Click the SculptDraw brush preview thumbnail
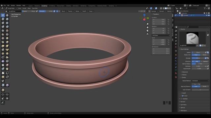Image resolution: width=211 pixels, height=118 pixels. pos(193,38)
